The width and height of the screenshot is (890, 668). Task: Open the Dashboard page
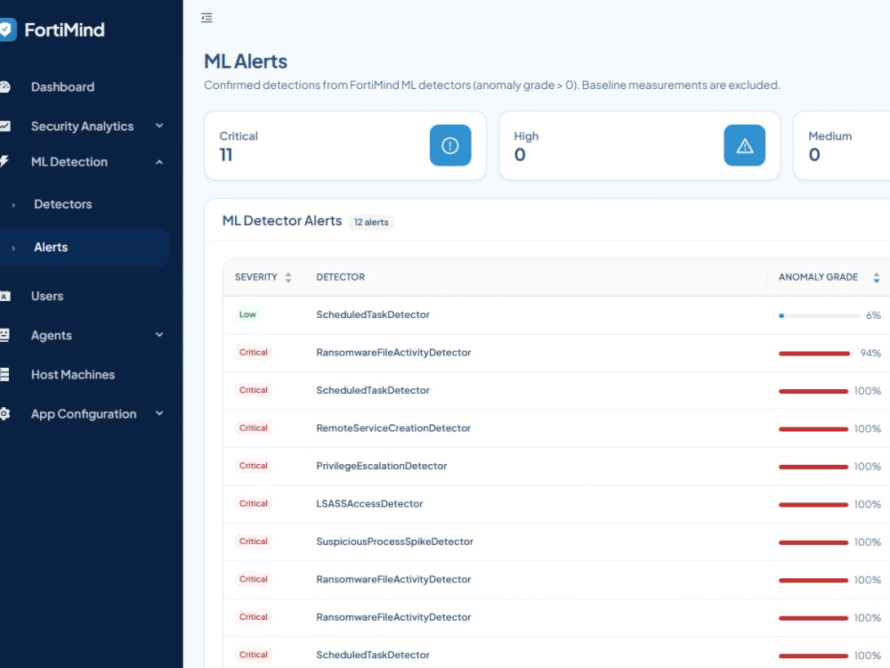pyautogui.click(x=62, y=87)
